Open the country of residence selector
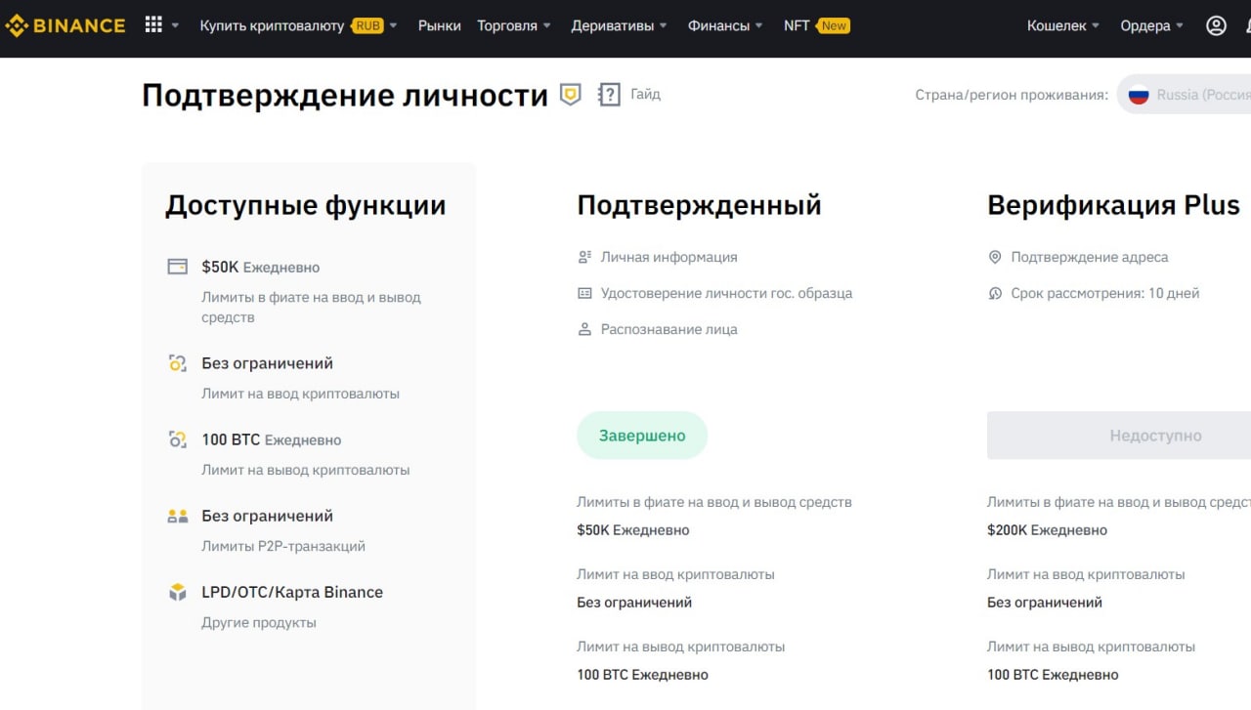The width and height of the screenshot is (1251, 710). tap(1185, 95)
